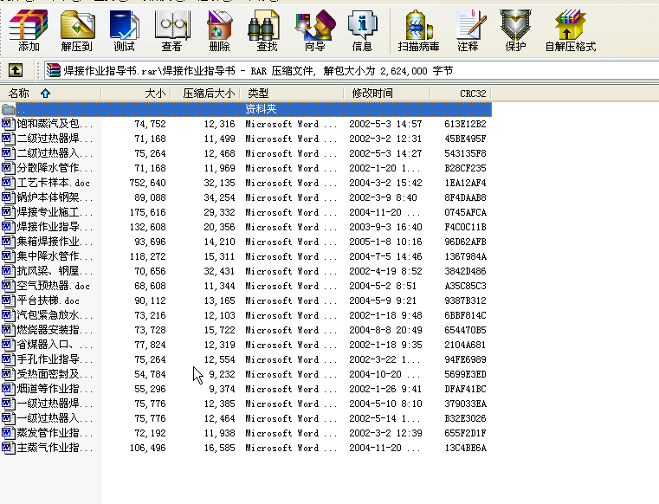Sort by 压缩后大小 column header
Viewport: 659px width, 504px height.
pyautogui.click(x=205, y=94)
